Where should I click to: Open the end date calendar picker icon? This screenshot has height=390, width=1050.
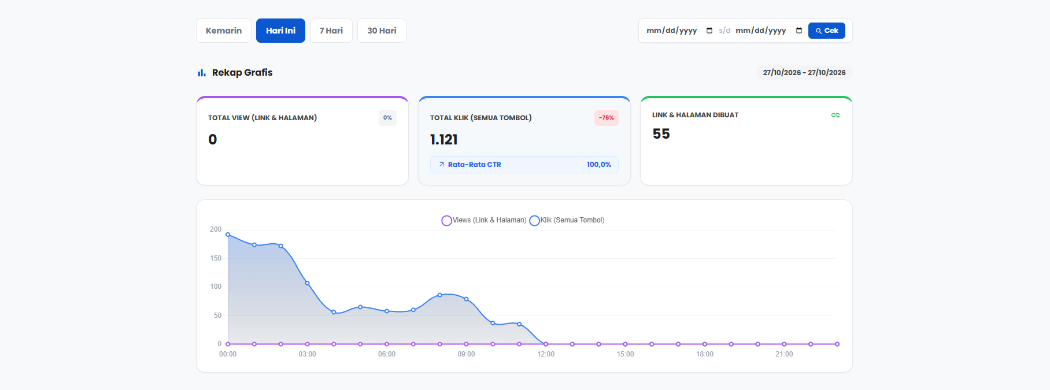(799, 31)
